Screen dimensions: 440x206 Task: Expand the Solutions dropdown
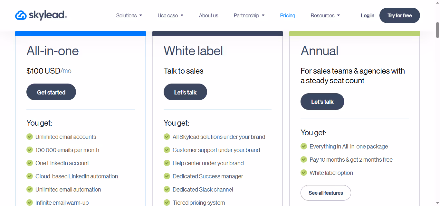point(129,15)
